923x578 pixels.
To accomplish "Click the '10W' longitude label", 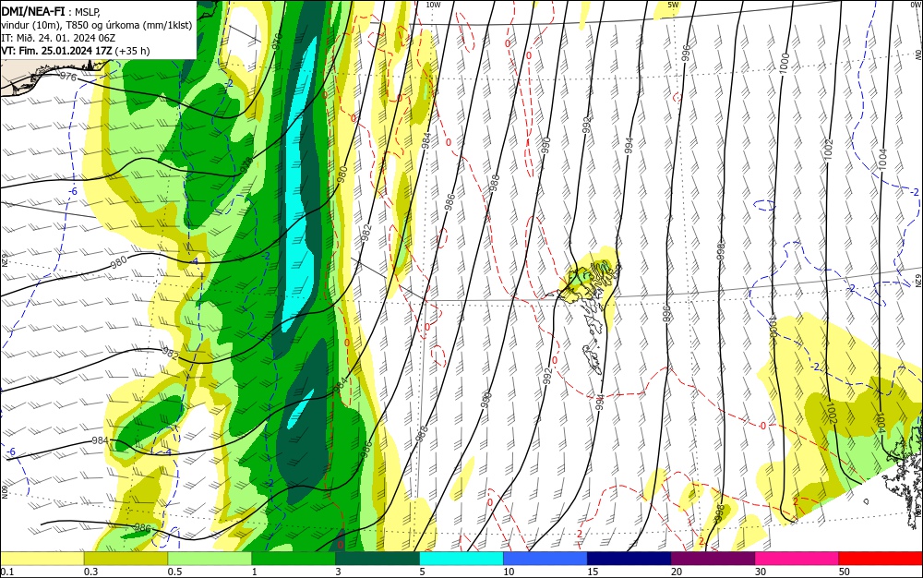I will (x=433, y=5).
